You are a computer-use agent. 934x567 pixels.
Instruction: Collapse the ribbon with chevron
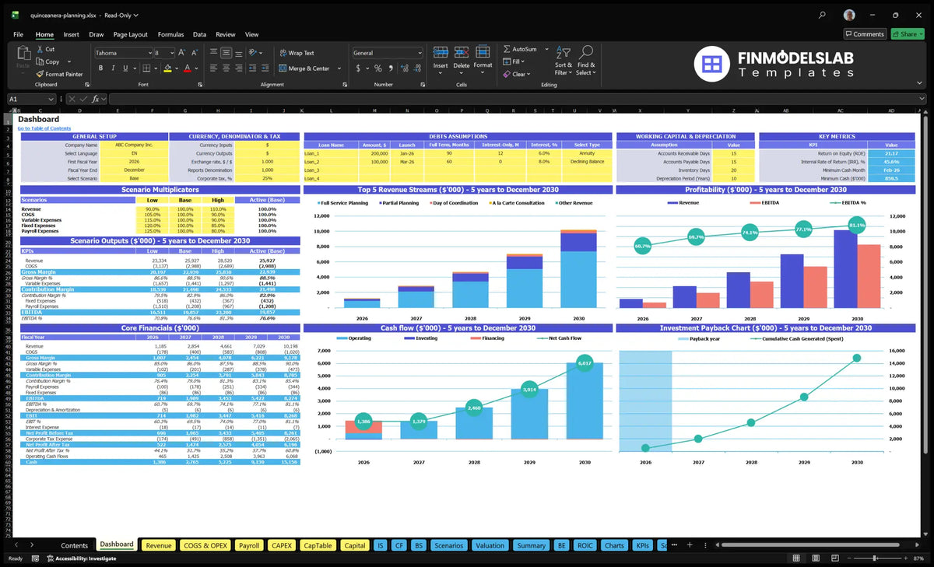point(921,84)
